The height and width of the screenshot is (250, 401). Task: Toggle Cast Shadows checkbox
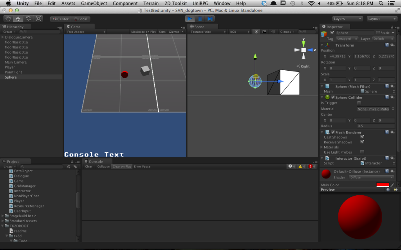point(362,137)
